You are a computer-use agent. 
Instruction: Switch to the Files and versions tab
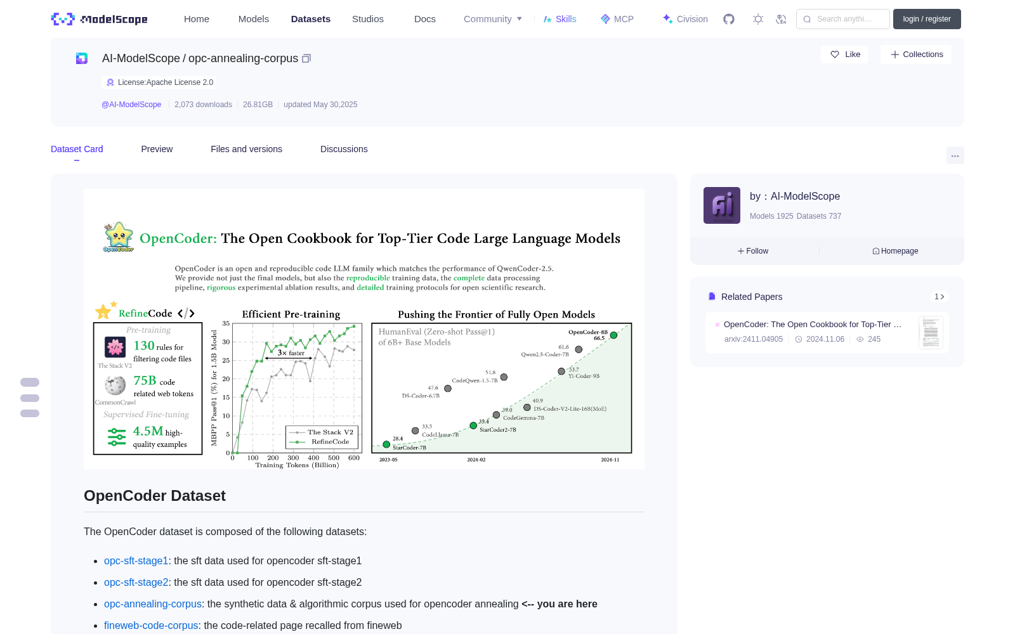pyautogui.click(x=246, y=149)
